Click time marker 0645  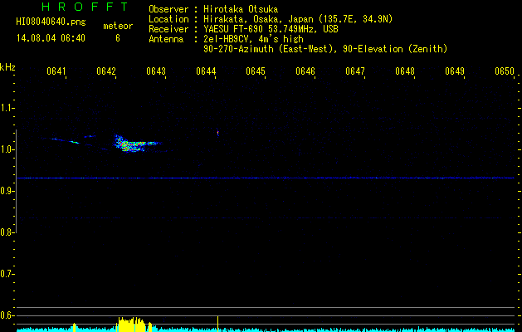pos(256,71)
